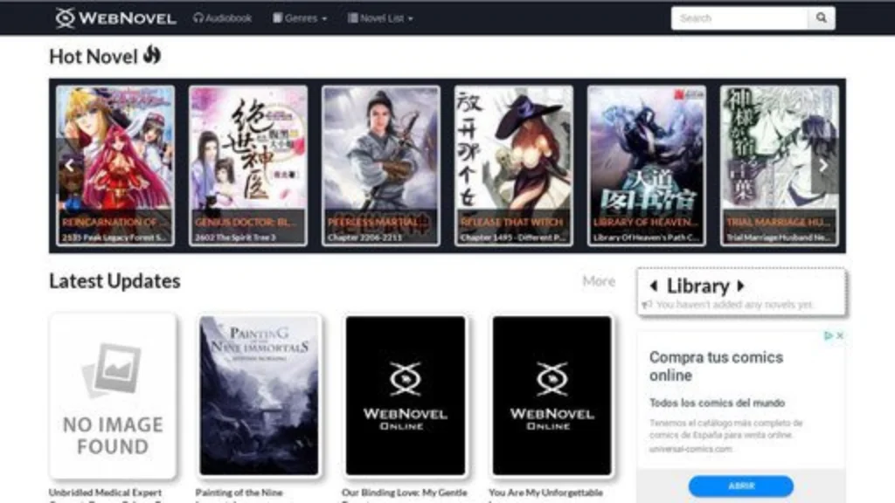Close the comics ad with X

(840, 335)
